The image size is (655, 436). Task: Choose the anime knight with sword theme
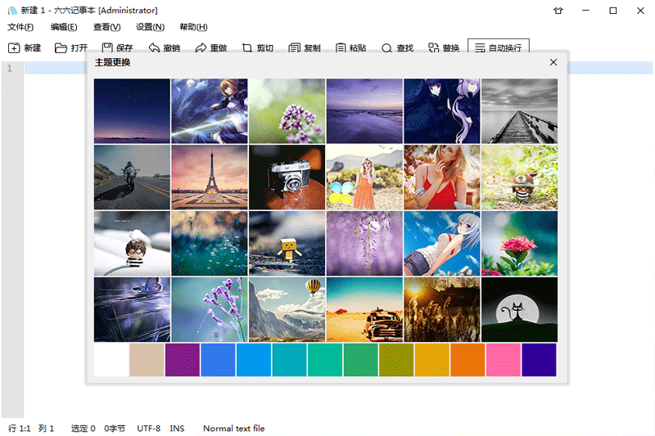tap(210, 111)
